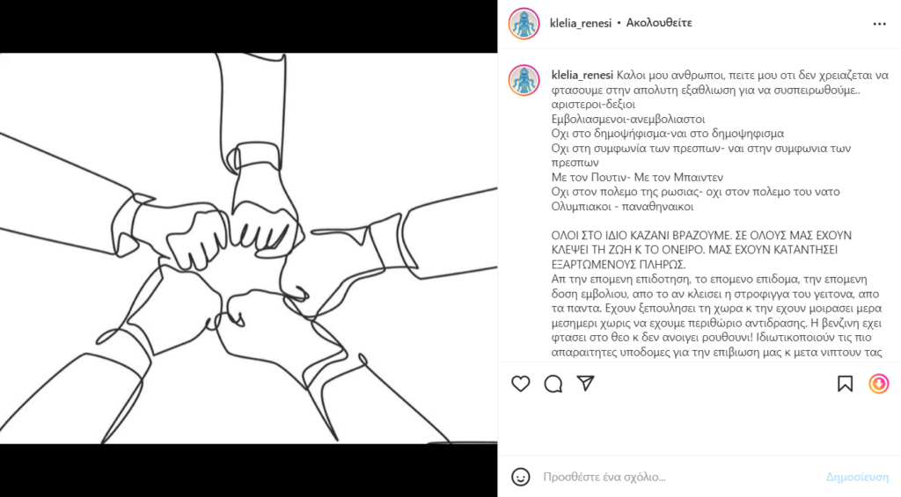Toggle the Ακολουθείτε following status
The image size is (901, 497).
pos(659,23)
